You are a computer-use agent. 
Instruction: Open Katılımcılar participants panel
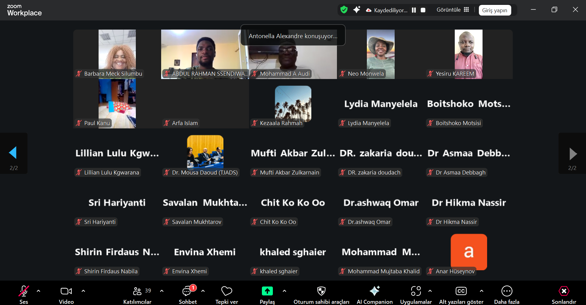pyautogui.click(x=137, y=291)
